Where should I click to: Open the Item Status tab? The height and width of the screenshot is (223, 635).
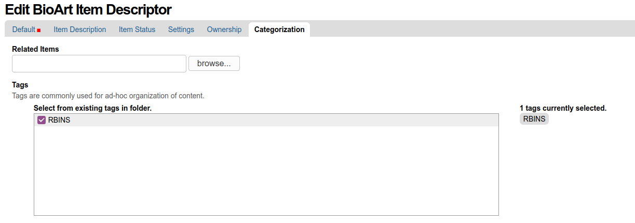[137, 29]
